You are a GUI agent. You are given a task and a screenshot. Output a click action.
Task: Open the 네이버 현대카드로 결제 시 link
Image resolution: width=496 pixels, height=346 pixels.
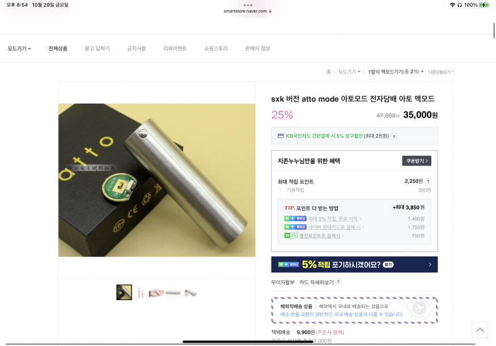click(x=334, y=227)
